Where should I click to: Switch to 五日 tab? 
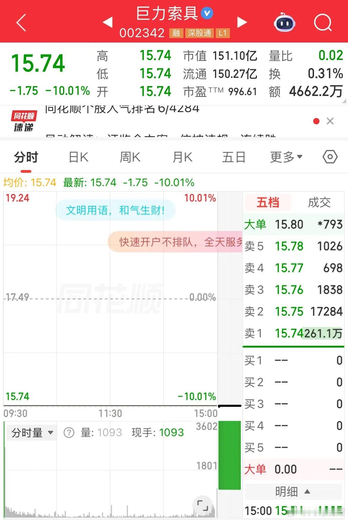234,157
